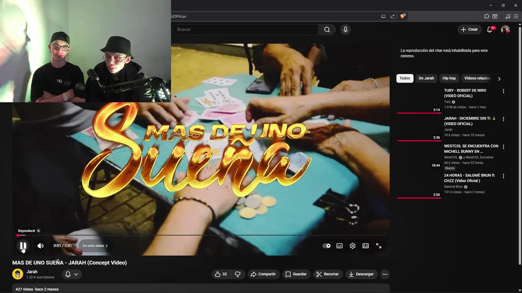Click the voice search microphone icon
The image size is (522, 293).
(x=345, y=29)
